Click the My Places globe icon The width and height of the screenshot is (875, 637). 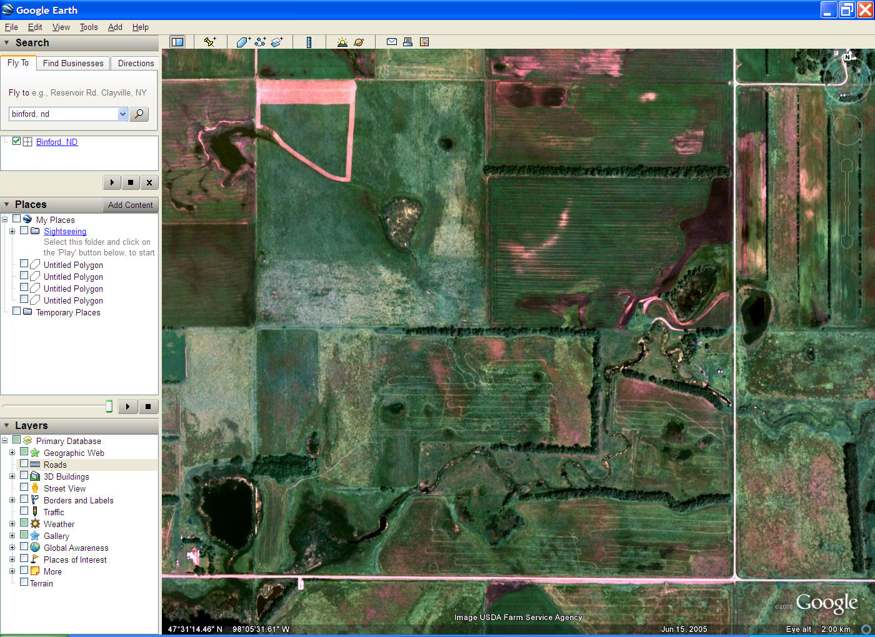click(27, 219)
